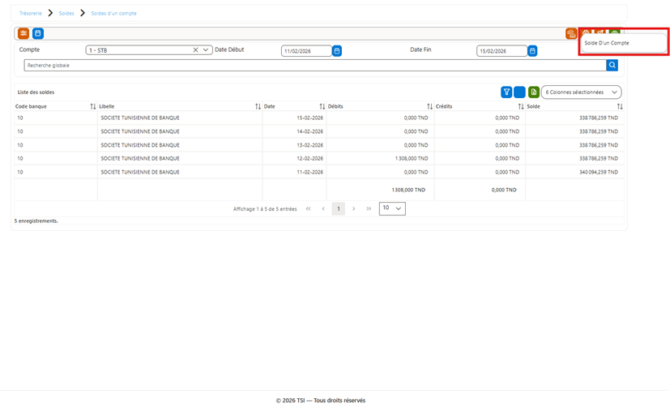Sort table by Débits column
The image size is (670, 407).
[x=429, y=106]
